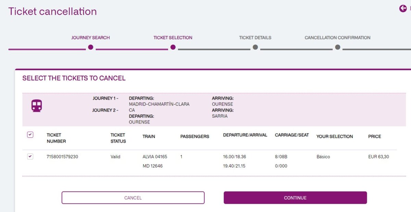The height and width of the screenshot is (212, 411).
Task: Uncheck ticket 7158001579230 checkbox
Action: click(x=30, y=157)
